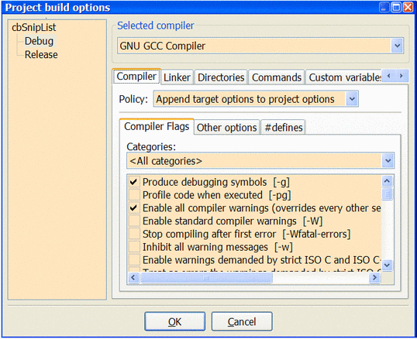Switch to the #defines tab
The width and height of the screenshot is (417, 339).
coord(283,128)
